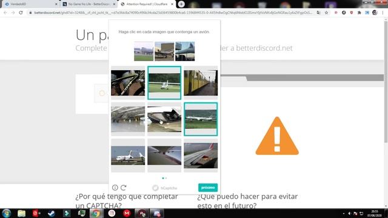Image resolution: width=388 pixels, height=218 pixels.
Task: Select the bicycle frame captcha image
Action: tap(128, 83)
